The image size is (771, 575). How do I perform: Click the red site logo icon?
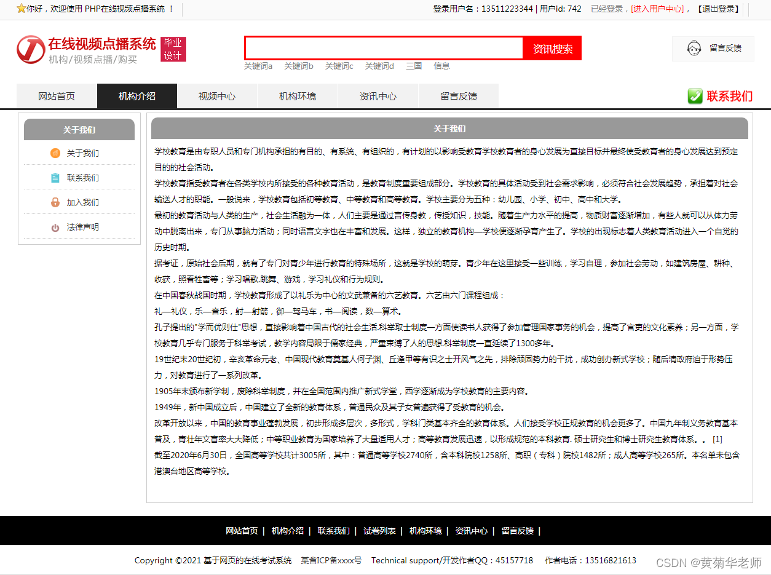31,49
